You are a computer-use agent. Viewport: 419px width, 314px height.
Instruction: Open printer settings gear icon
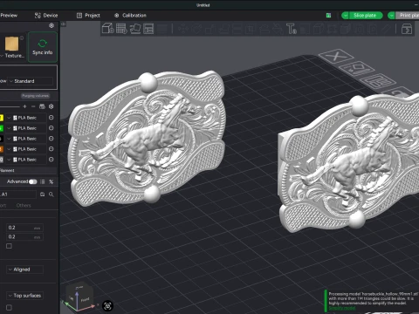52,25
